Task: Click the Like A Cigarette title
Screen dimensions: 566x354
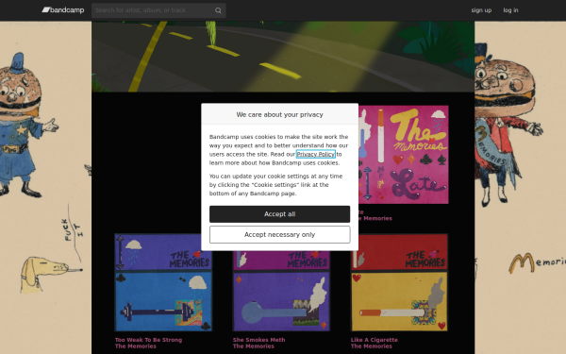Action: coord(374,340)
